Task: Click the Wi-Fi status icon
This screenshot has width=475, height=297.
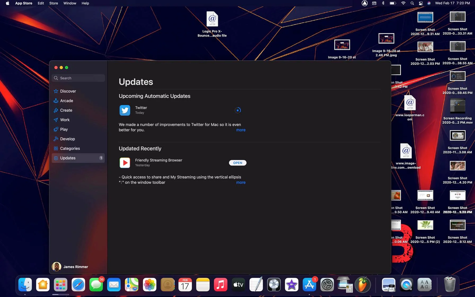Action: [x=403, y=3]
